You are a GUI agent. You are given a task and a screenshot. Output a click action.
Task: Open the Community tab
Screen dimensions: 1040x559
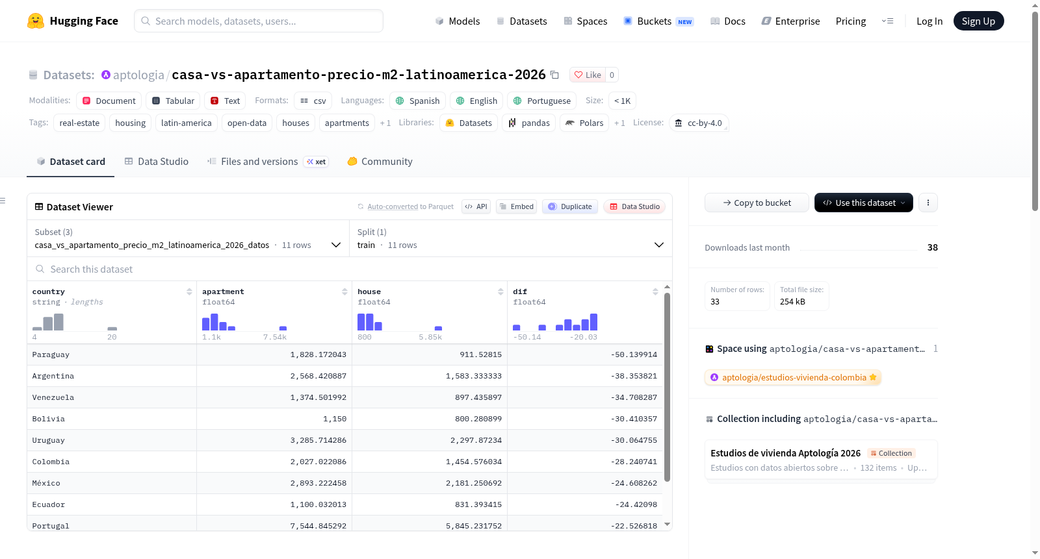380,162
